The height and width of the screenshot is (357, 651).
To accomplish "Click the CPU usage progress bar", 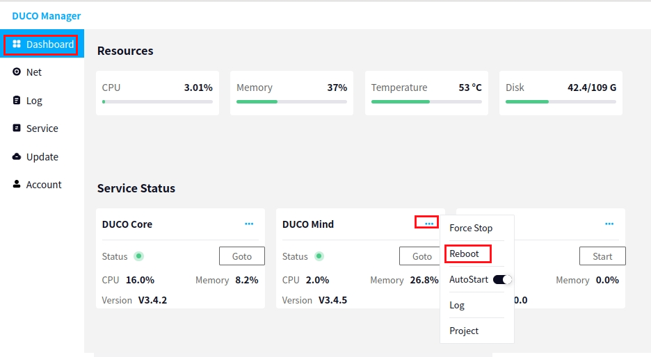I will tap(157, 101).
